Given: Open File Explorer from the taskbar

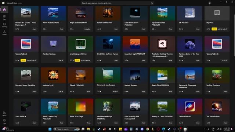Looking at the screenshot, I should click(x=88, y=129).
